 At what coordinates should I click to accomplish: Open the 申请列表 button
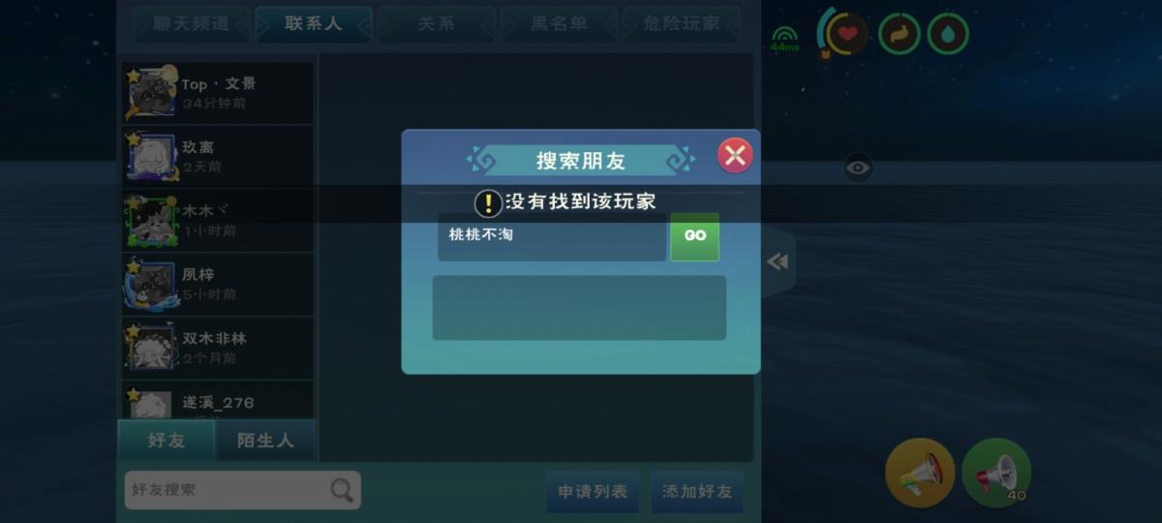(593, 491)
